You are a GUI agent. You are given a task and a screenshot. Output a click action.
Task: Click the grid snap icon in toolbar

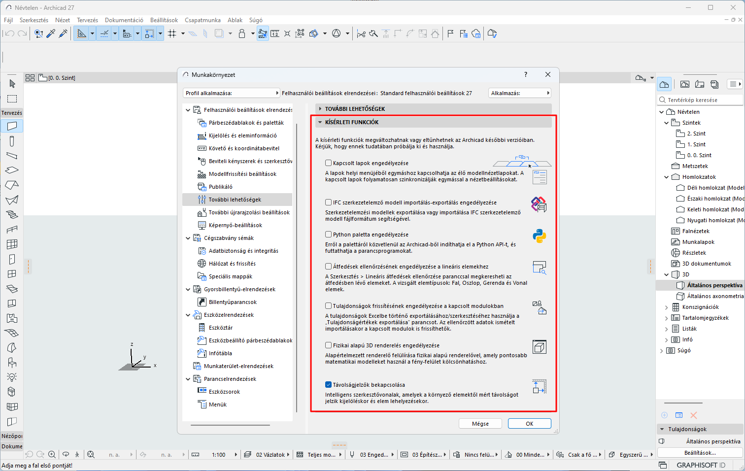click(172, 34)
